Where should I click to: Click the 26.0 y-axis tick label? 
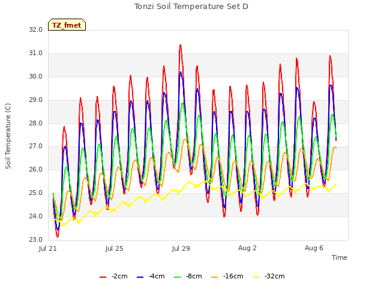point(36,170)
